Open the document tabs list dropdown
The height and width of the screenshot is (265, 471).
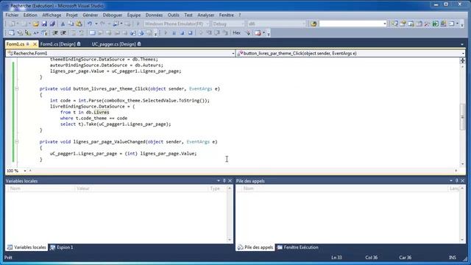point(462,44)
